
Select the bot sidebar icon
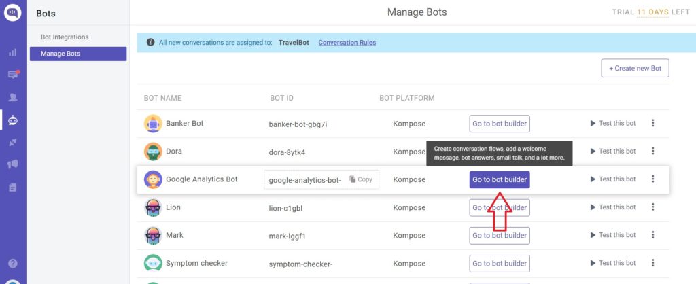[13, 120]
